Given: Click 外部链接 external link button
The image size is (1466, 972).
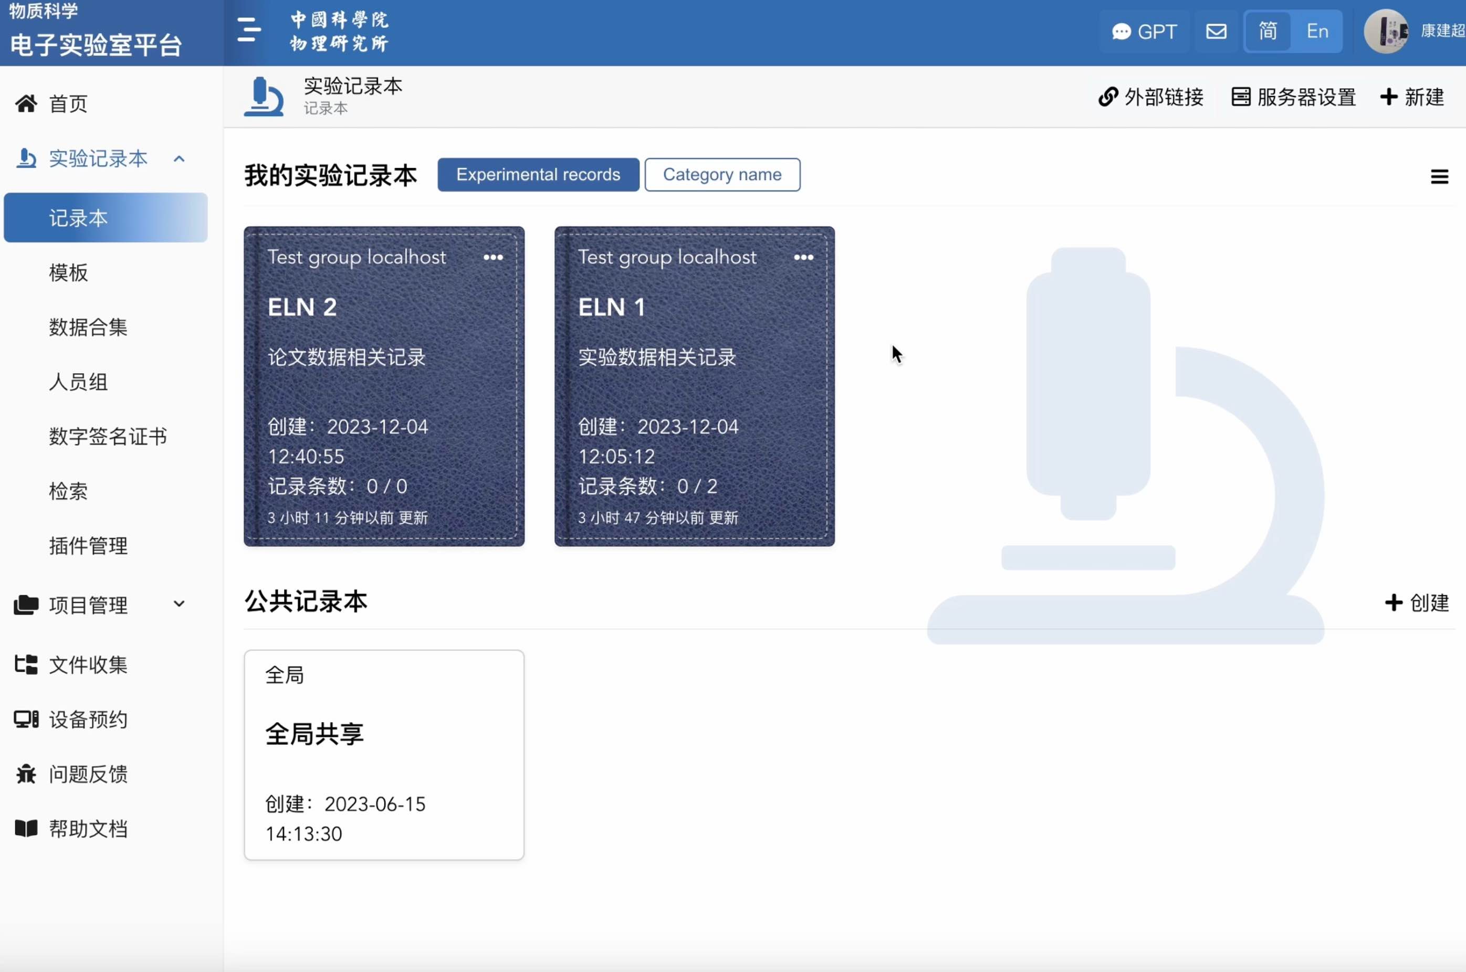Looking at the screenshot, I should [1151, 97].
